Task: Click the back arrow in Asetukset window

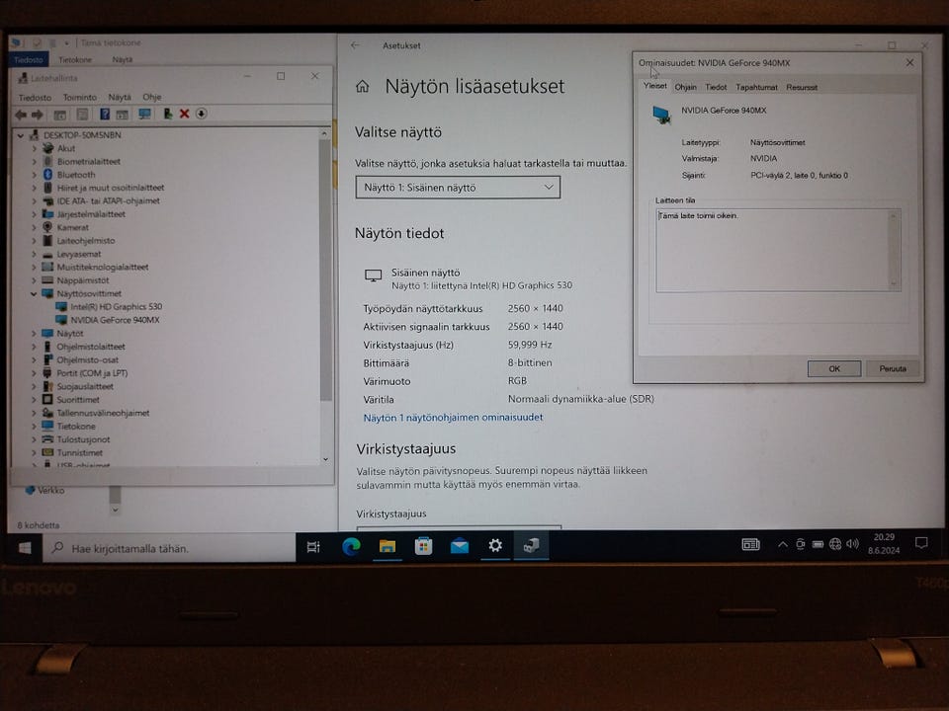Action: (355, 45)
